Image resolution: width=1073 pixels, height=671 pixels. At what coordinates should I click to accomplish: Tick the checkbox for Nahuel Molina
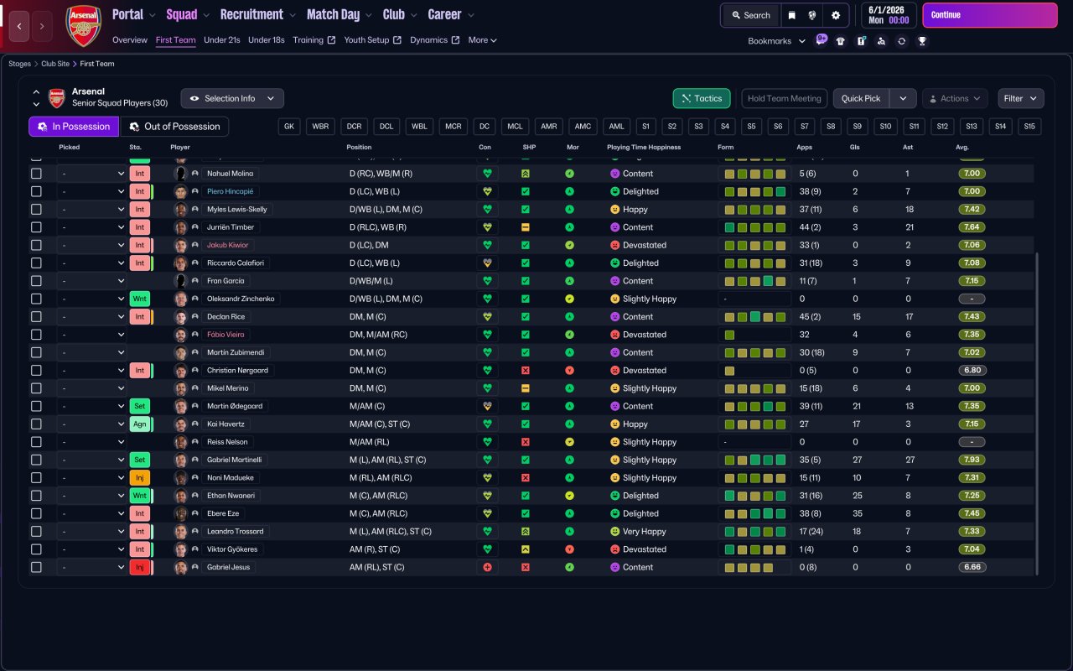tap(36, 174)
